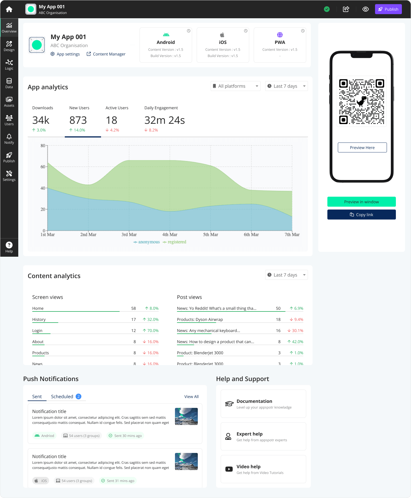
Task: Click the Products: Dyson Airwrap post row
Action: tap(240, 319)
